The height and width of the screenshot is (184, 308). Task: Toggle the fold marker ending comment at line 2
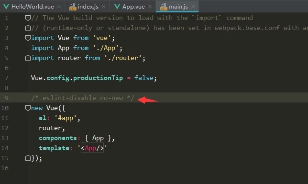[28, 28]
